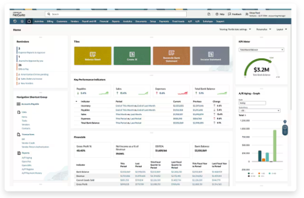Open Expense Reports to Approve reminder
Screen dimensions: 304x198
[32, 52]
